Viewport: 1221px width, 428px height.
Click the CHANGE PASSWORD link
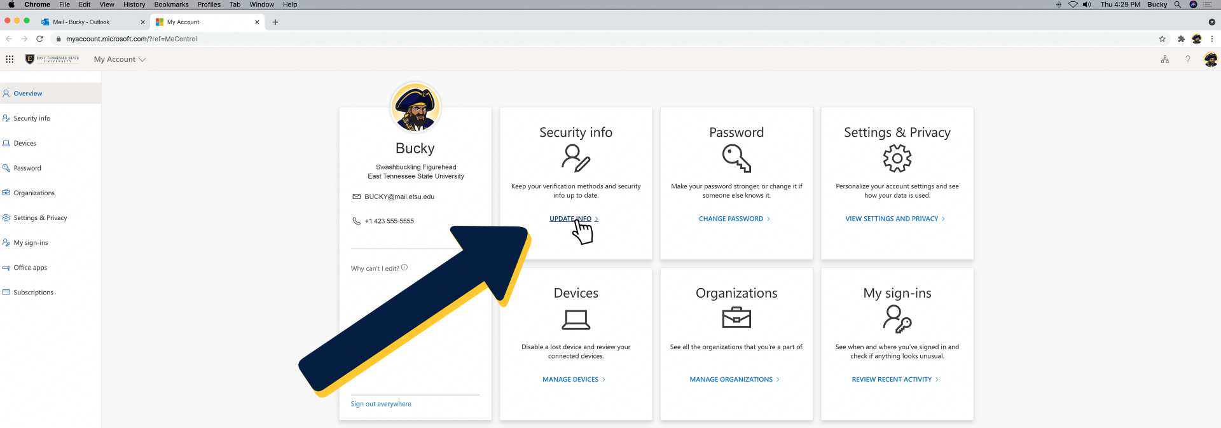click(731, 219)
